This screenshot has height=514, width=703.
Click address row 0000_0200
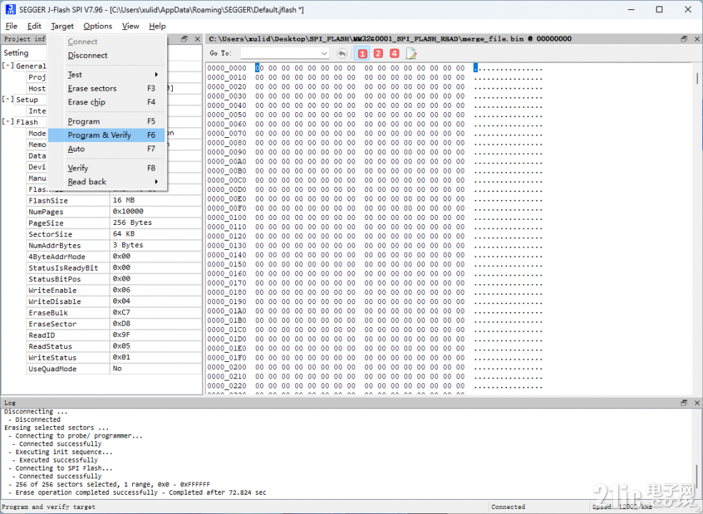click(227, 367)
